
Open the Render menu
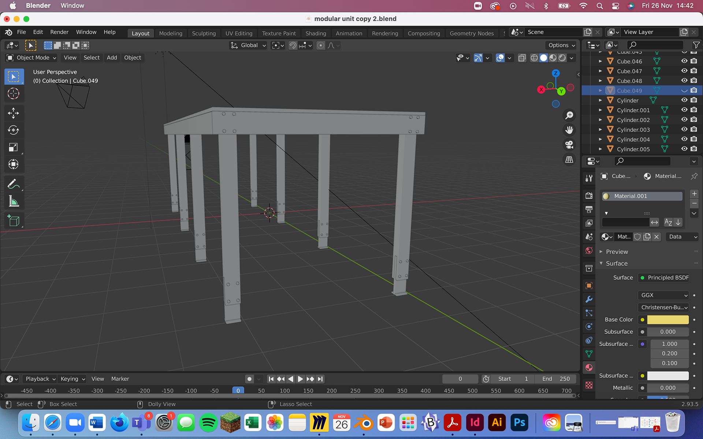click(59, 32)
